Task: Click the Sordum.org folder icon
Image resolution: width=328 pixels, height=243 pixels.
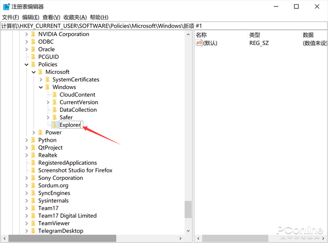Action: 33,185
